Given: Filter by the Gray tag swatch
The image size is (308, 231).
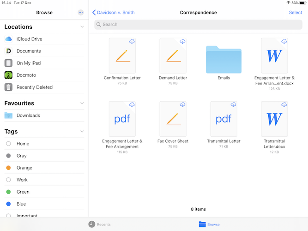Looking at the screenshot, I should pyautogui.click(x=8, y=156).
